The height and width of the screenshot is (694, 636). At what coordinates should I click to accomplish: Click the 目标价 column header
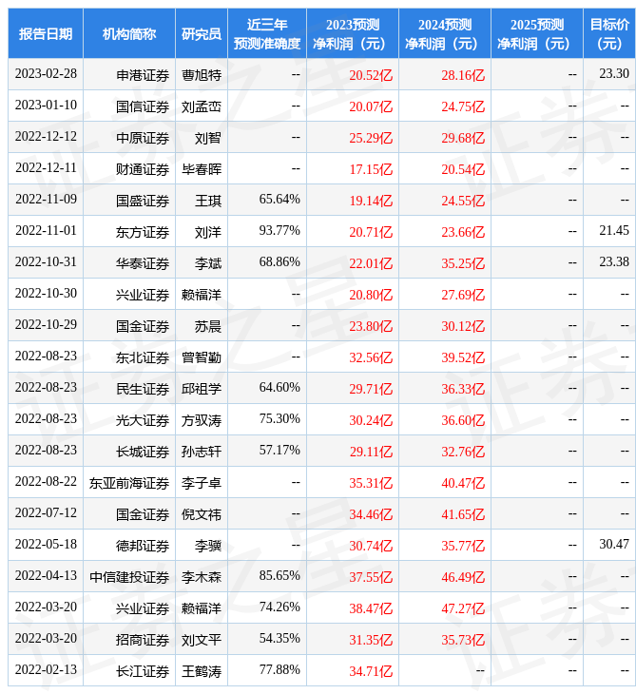[609, 33]
